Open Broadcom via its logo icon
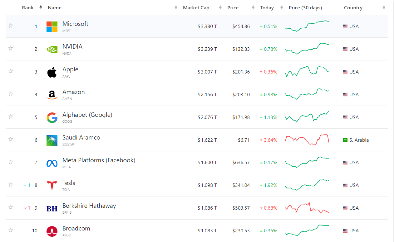Image resolution: width=394 pixels, height=242 pixels. pos(52,231)
